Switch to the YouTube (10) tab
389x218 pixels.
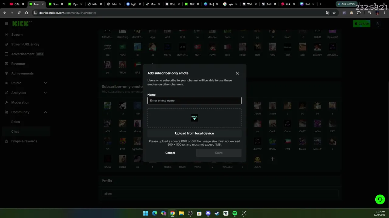coord(17,4)
